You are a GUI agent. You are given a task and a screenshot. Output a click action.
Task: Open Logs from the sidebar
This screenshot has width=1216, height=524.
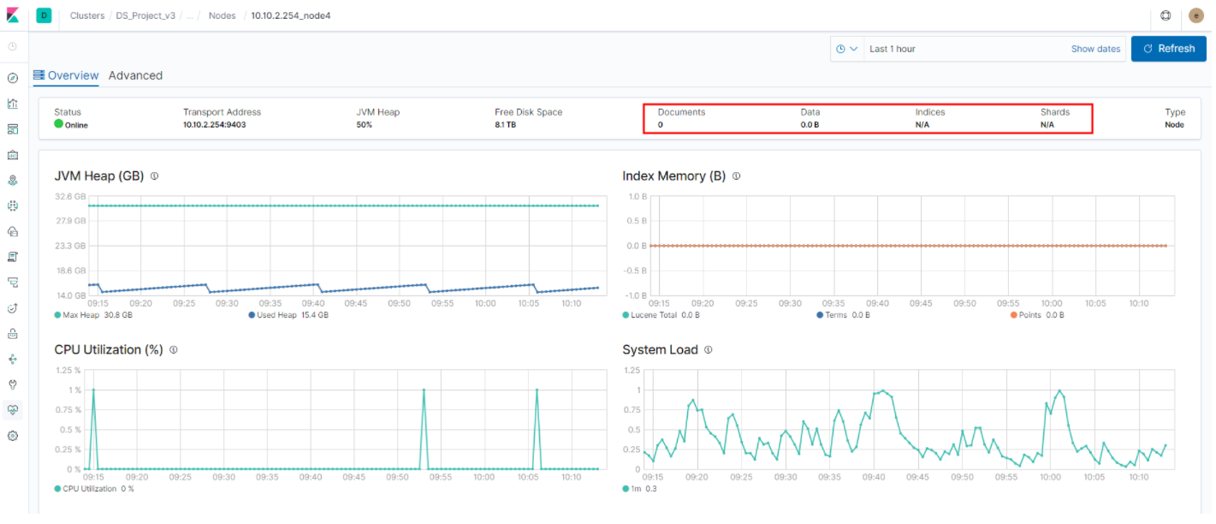point(13,257)
